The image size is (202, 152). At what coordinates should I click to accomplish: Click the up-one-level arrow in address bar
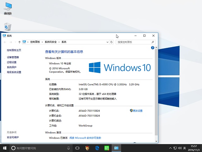[20, 42]
